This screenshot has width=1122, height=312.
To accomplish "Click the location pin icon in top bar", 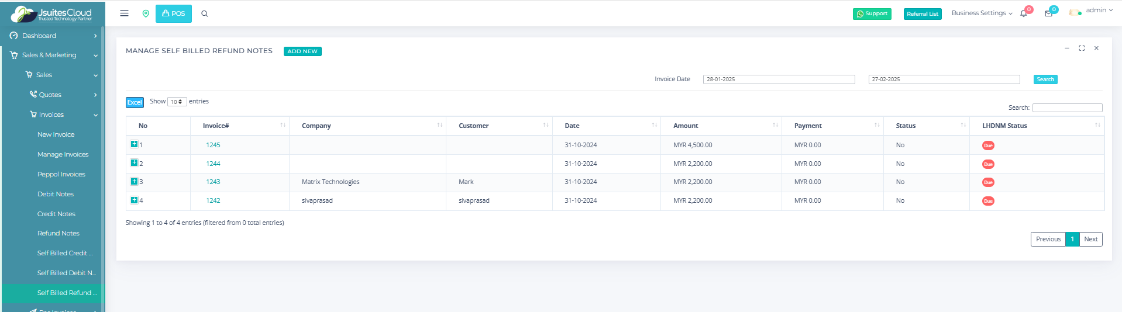I will [x=146, y=13].
